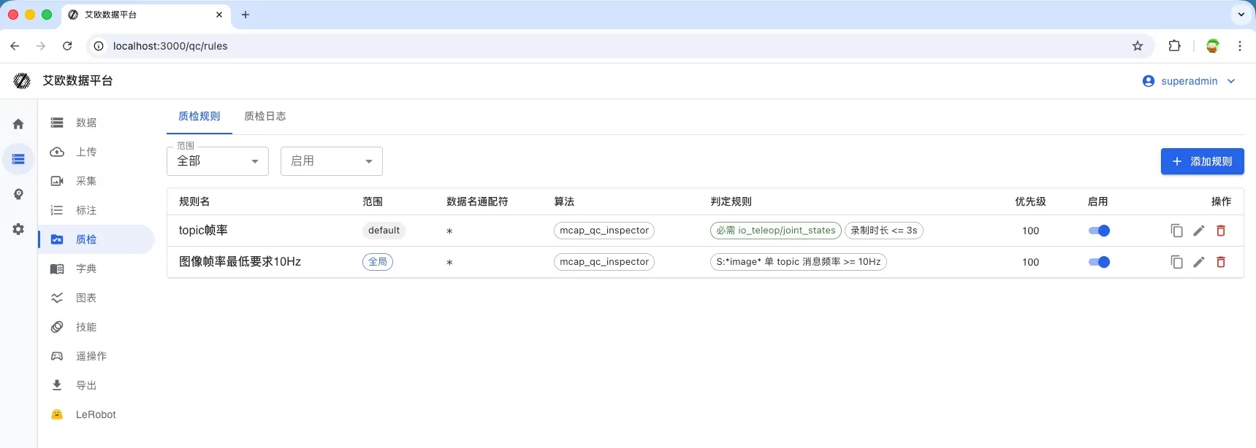The width and height of the screenshot is (1256, 448).
Task: Click the settings gear in left rail
Action: (x=18, y=229)
